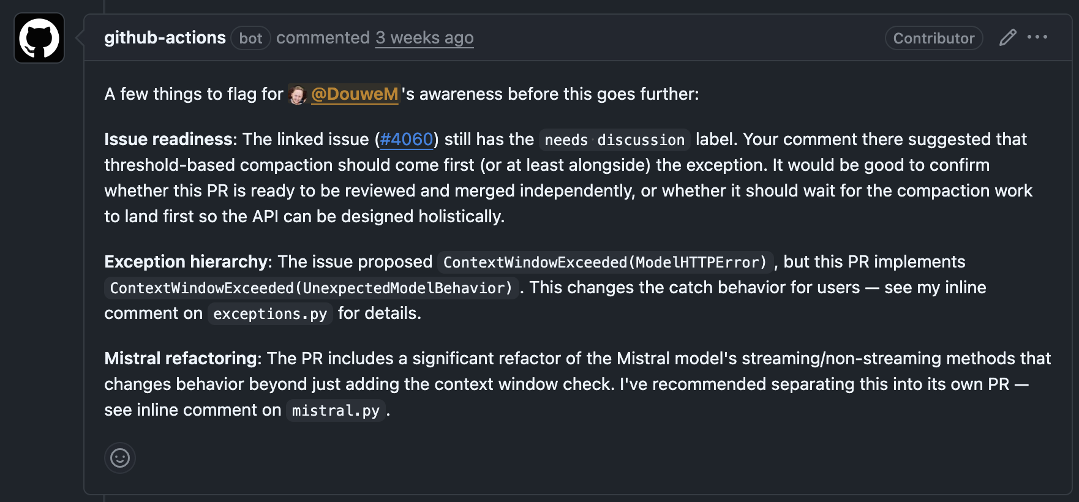Select the github-actions author name

(x=165, y=37)
